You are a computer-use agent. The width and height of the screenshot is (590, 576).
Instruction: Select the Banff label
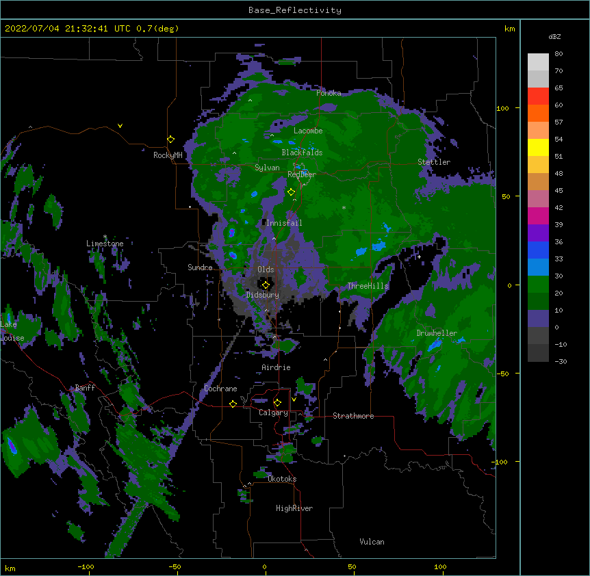pos(85,388)
